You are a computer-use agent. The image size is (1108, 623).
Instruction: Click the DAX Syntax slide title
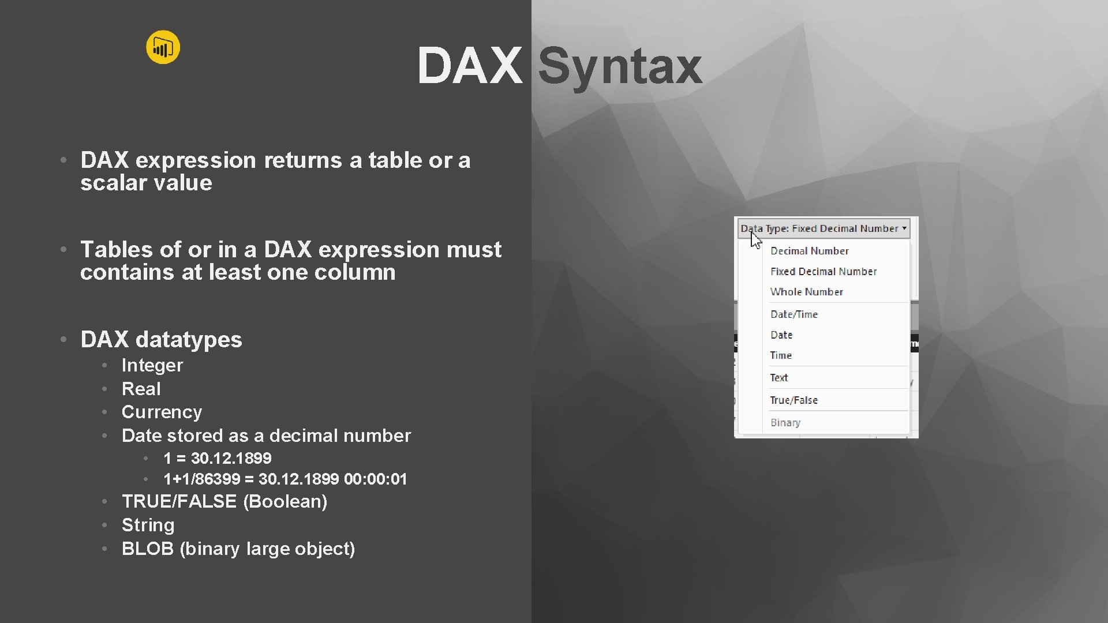click(559, 66)
